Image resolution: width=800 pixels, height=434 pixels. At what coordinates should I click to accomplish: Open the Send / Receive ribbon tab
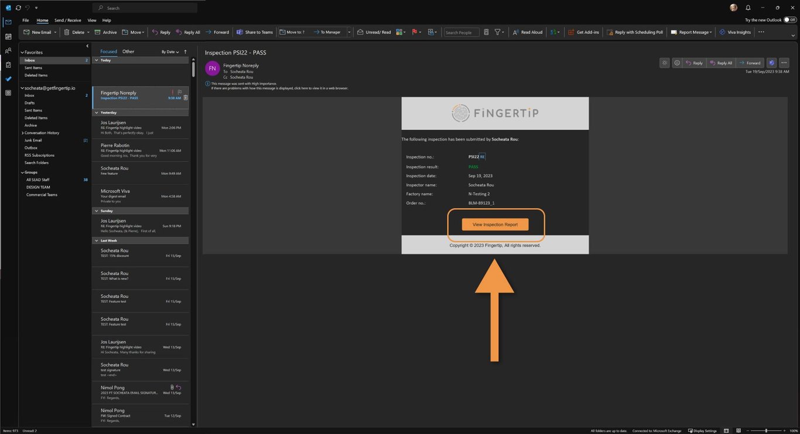[x=68, y=20]
